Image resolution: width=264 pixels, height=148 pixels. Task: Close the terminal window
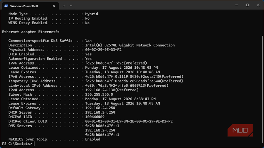coord(258,5)
